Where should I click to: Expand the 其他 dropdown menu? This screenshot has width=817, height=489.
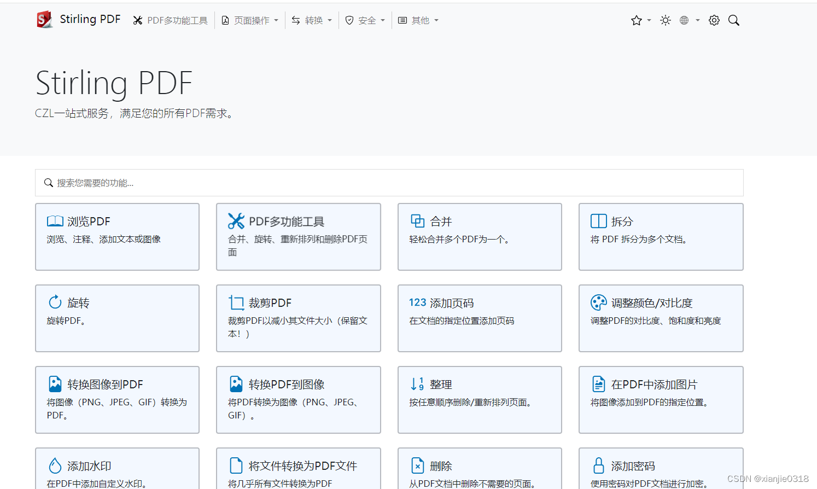click(418, 20)
